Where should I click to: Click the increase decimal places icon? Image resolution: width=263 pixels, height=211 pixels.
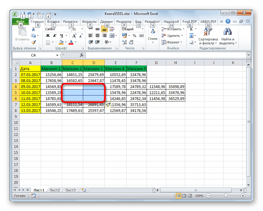[x=124, y=42]
